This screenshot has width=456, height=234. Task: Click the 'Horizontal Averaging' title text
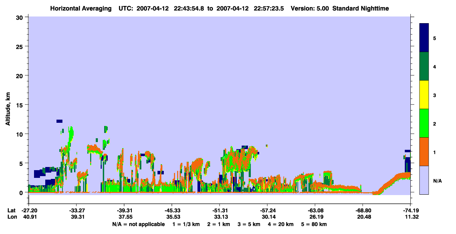point(81,8)
